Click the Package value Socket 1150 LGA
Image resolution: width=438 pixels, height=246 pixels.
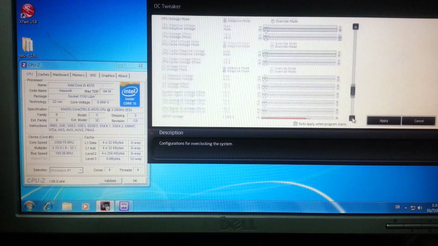[x=81, y=96]
